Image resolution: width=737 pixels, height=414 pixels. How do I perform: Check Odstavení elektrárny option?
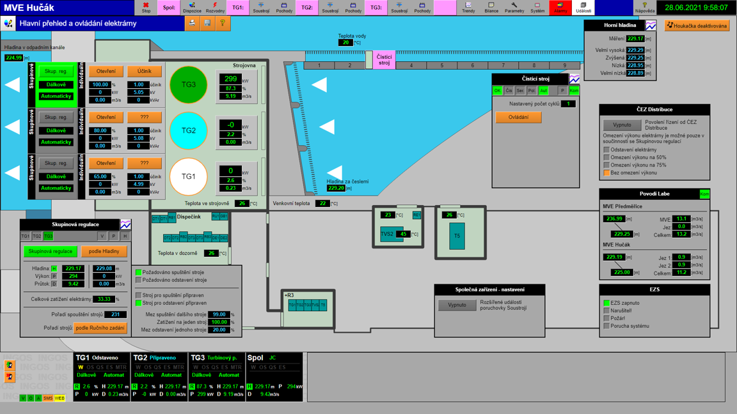click(606, 150)
